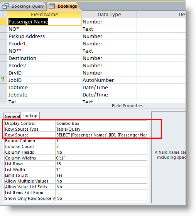Click the primary key icon beside JobID
Image resolution: width=196 pixels, height=216 pixels.
3,79
